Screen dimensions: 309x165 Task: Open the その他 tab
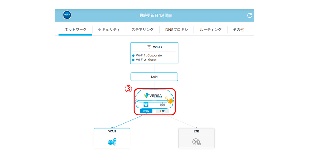[240, 30]
